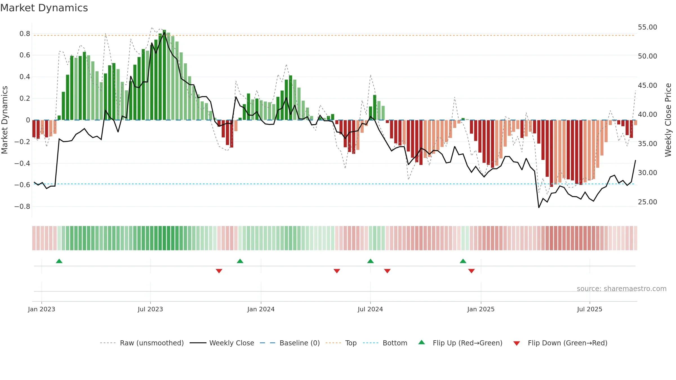Click the tallest dark green bar near Jul 2023
676x380 pixels.
point(164,75)
